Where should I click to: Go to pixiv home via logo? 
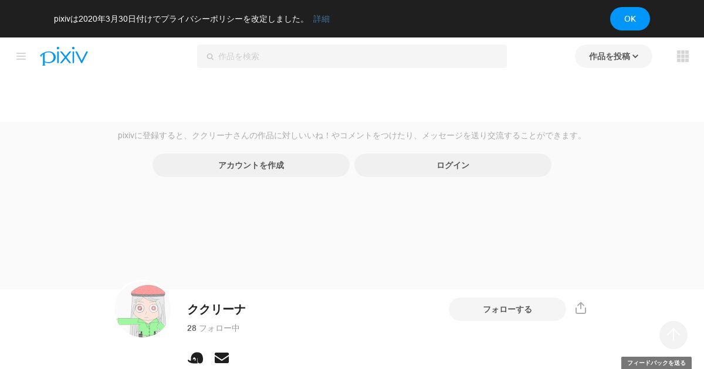click(64, 56)
